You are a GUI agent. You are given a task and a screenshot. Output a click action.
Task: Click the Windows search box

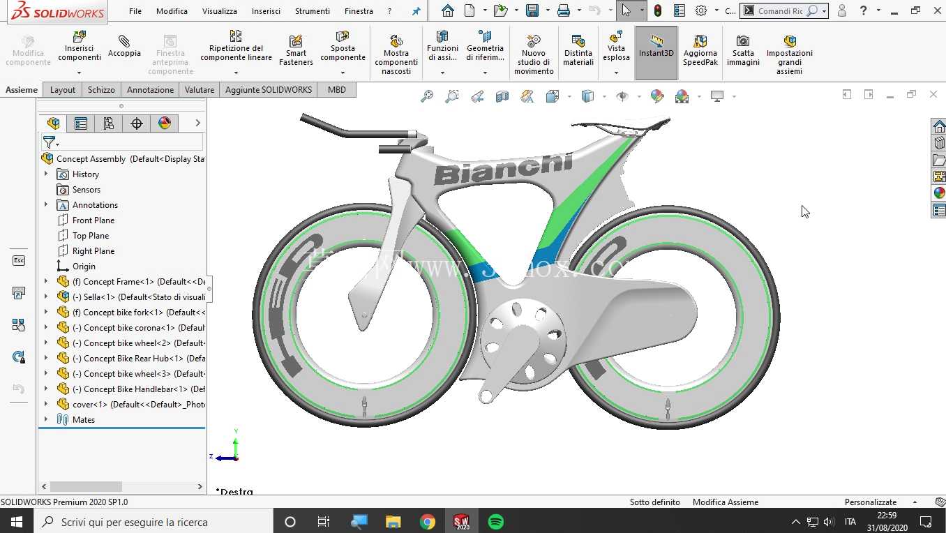pyautogui.click(x=153, y=522)
